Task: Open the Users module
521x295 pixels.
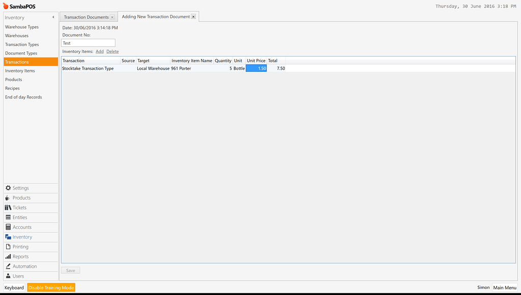Action: (17, 276)
